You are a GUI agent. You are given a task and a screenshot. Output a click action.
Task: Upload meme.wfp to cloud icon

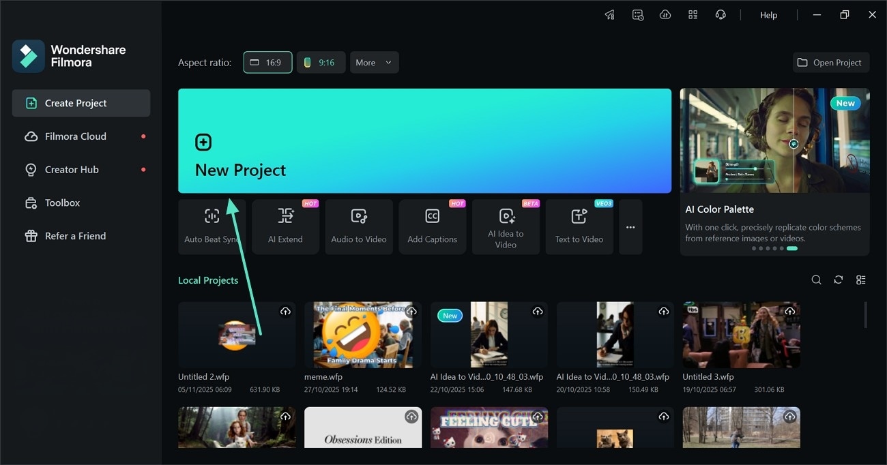pyautogui.click(x=411, y=311)
